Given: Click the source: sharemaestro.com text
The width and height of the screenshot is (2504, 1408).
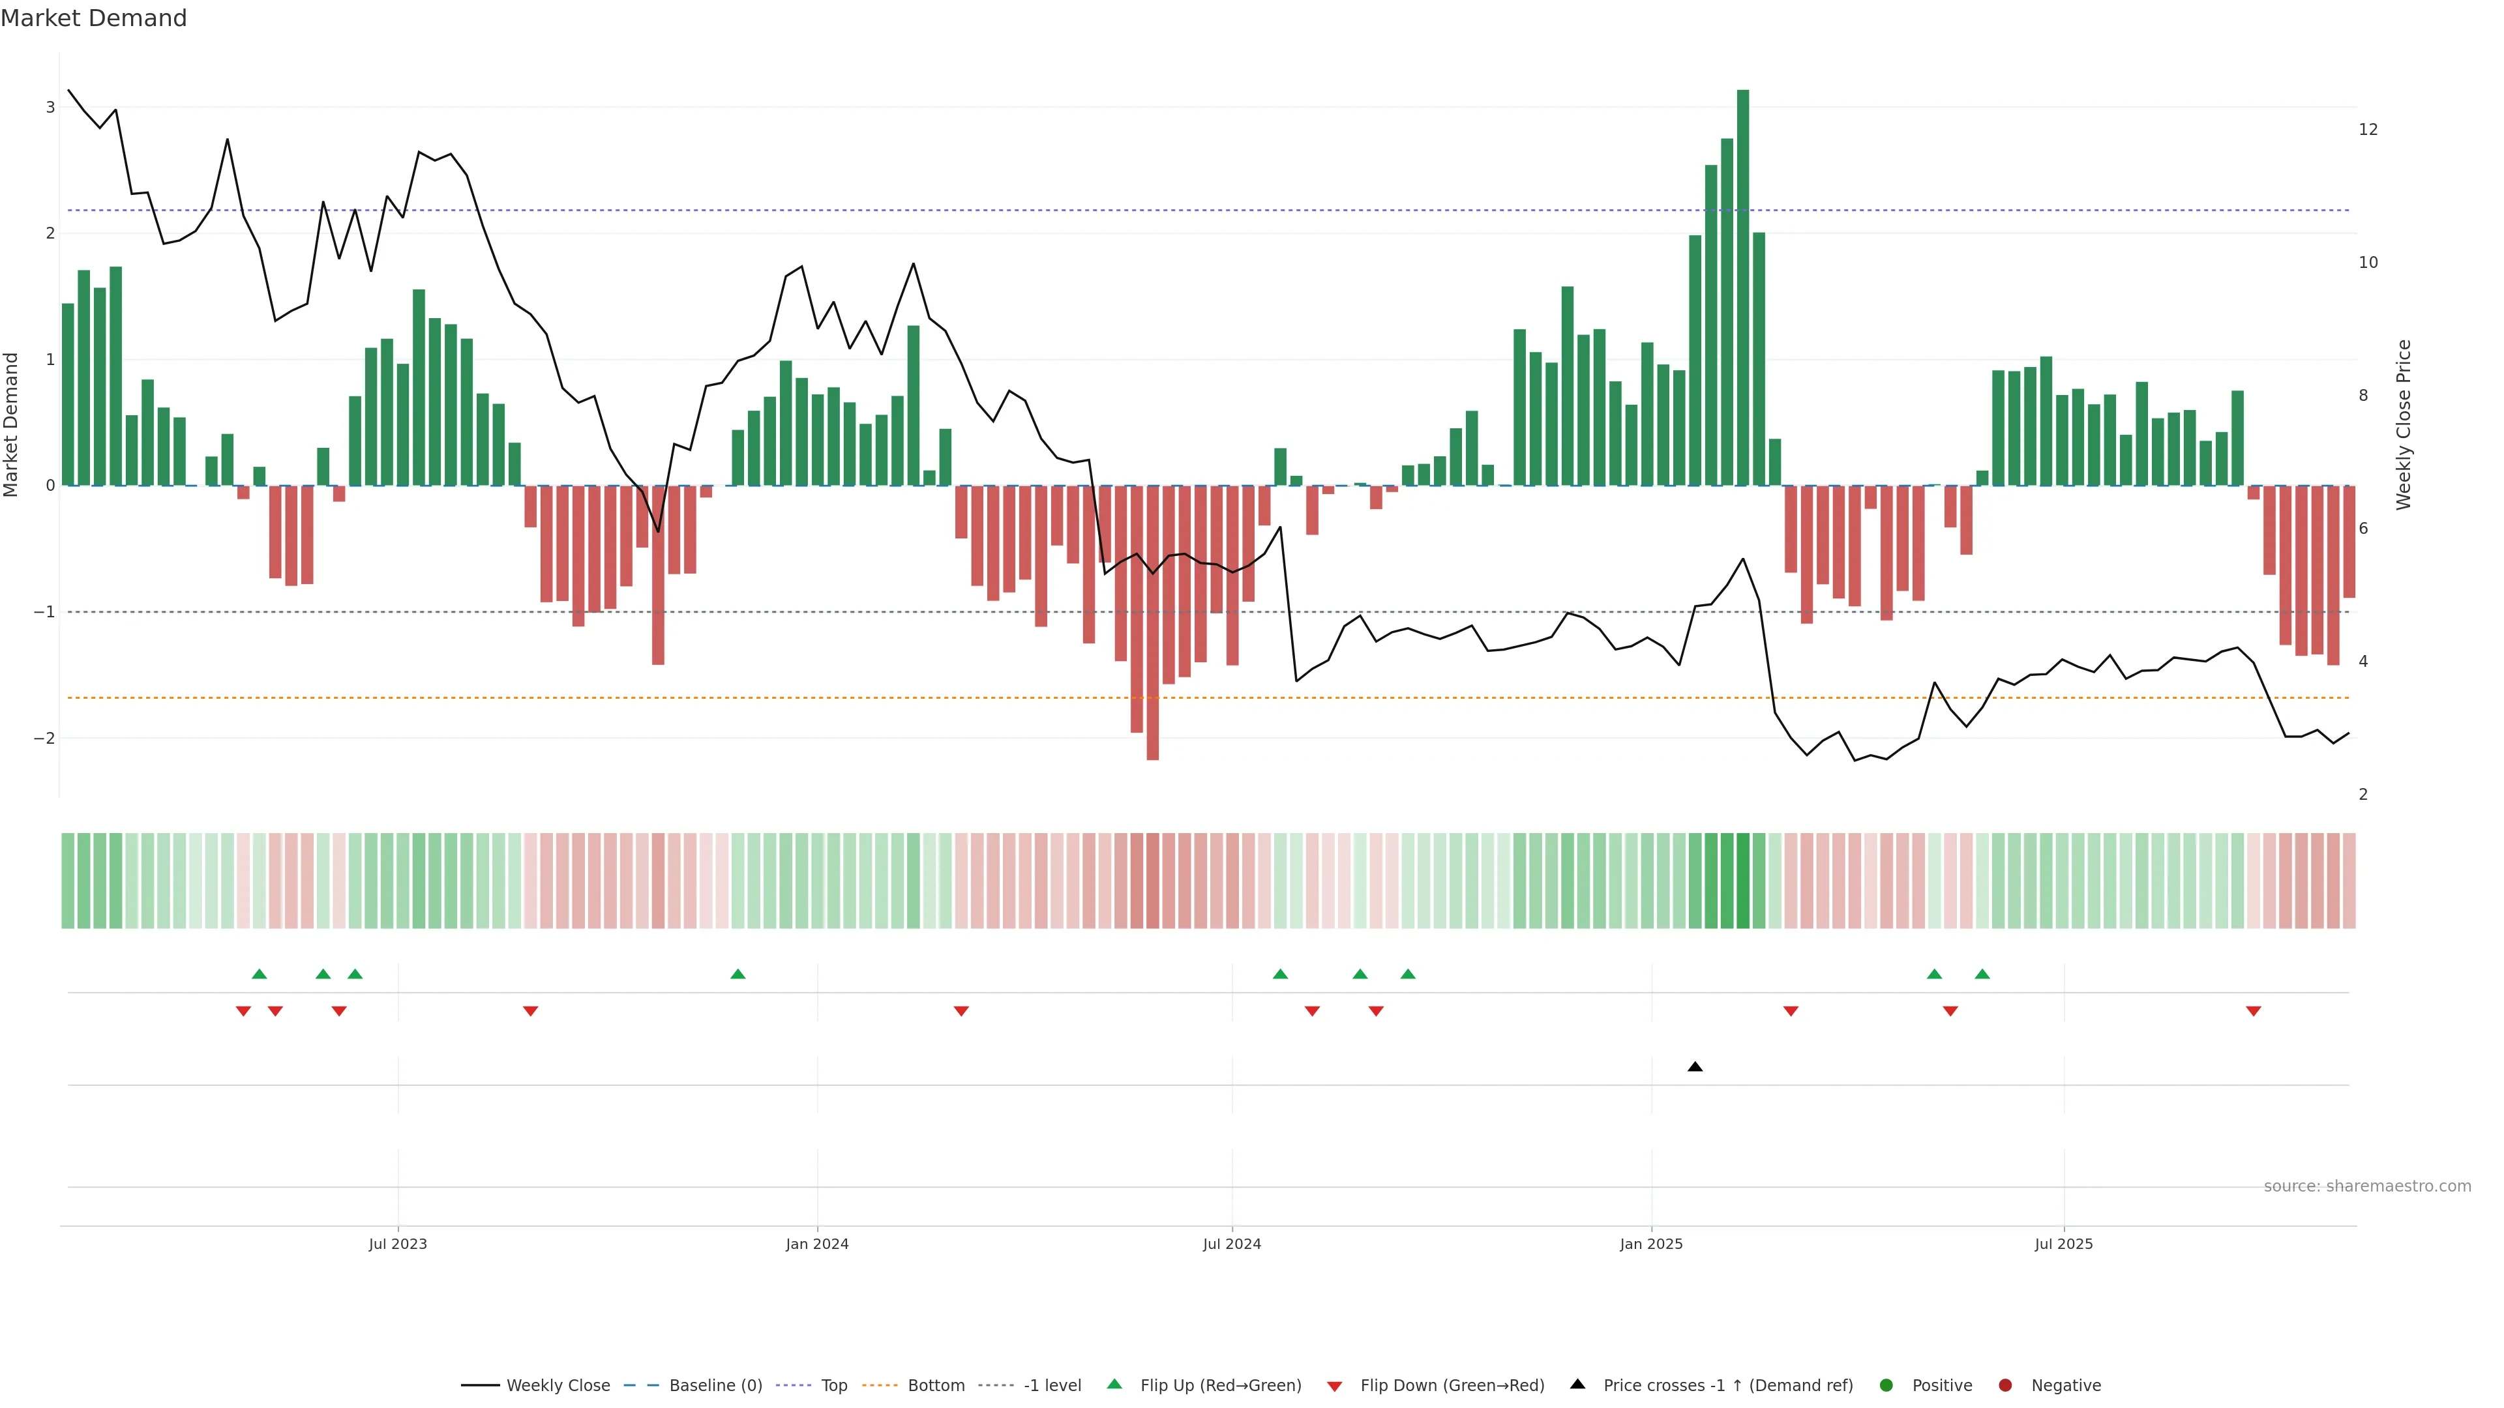Looking at the screenshot, I should tap(2367, 1186).
